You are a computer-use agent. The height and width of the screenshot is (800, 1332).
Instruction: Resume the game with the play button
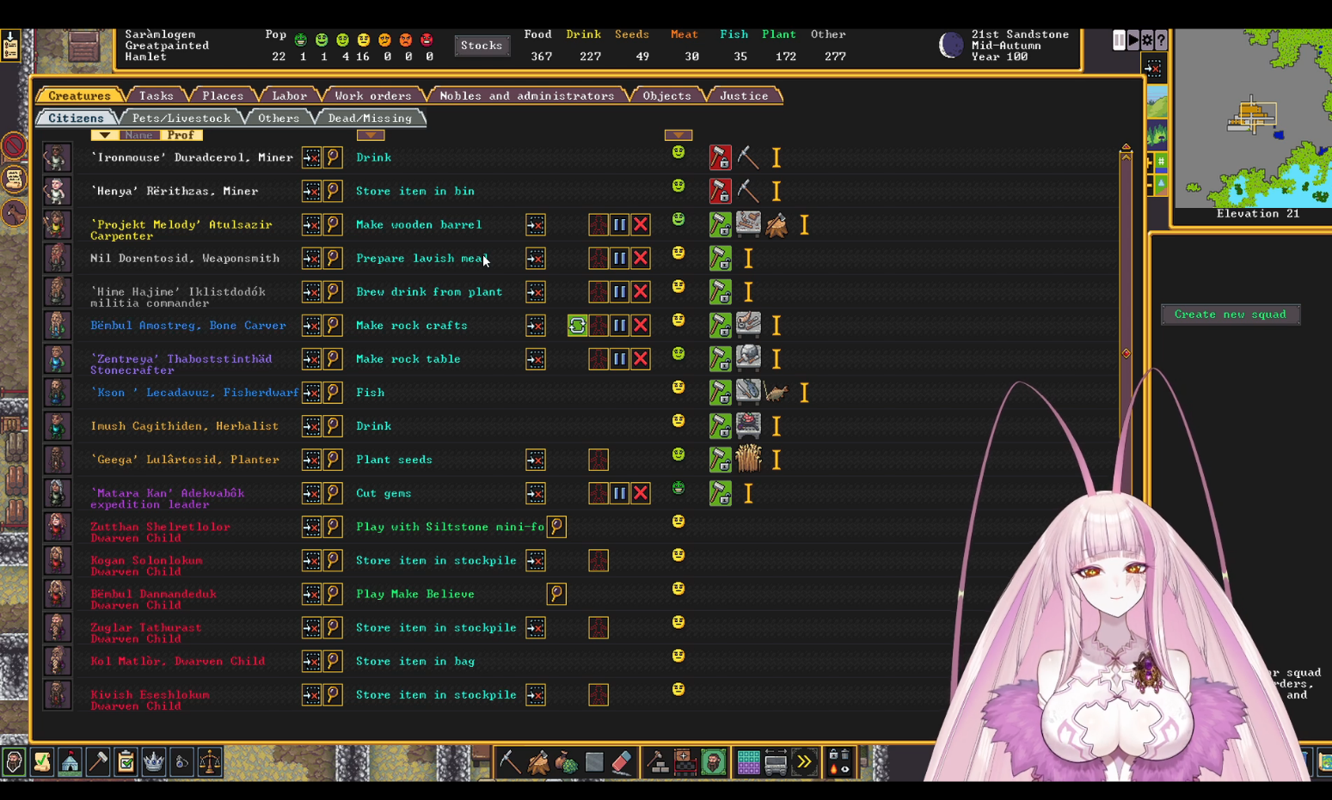(1133, 40)
